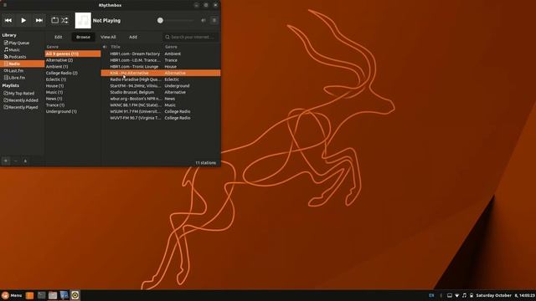Open Libre.fm in sidebar
The height and width of the screenshot is (301, 536).
coord(23,78)
